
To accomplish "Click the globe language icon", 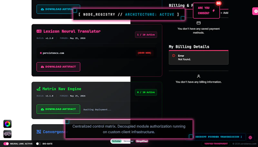I will [x=250, y=137].
